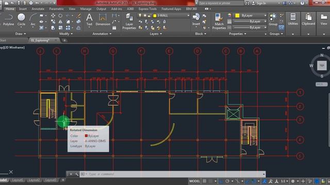
Task: Toggle Isolate Objects blue circle in status bar
Action: pyautogui.click(x=317, y=181)
